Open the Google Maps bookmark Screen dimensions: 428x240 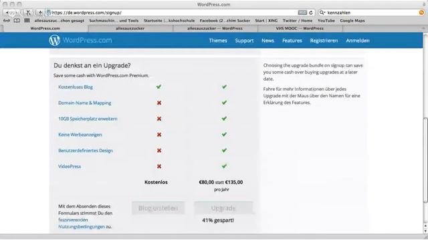(x=352, y=21)
